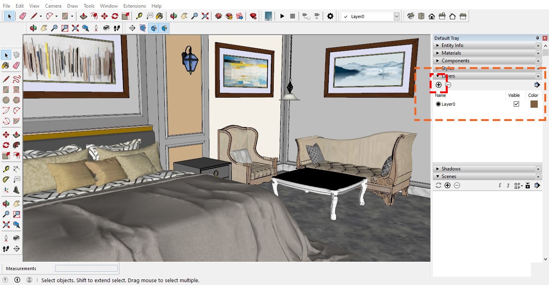Uncheck the Layer0 Visible checkbox
Viewport: 549px width, 285px height.
click(516, 104)
